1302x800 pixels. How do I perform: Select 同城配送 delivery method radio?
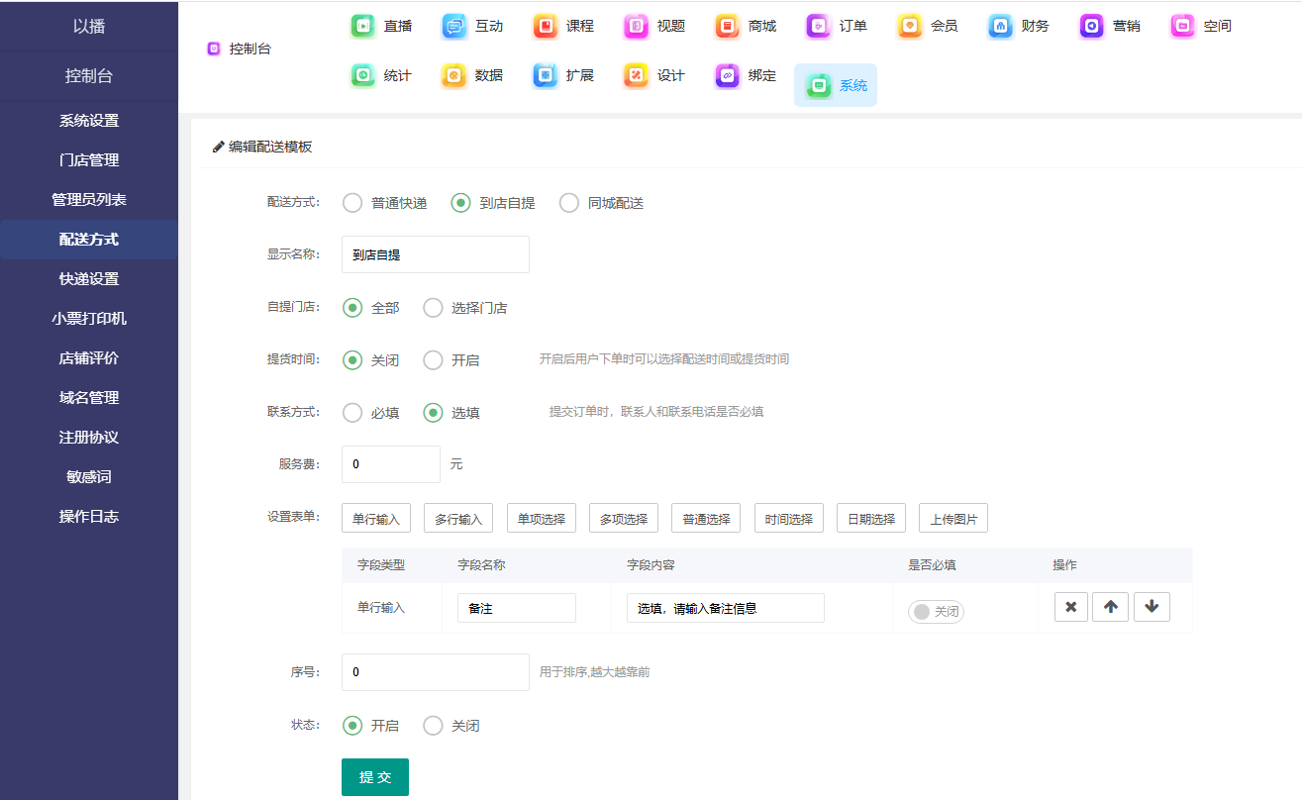coord(569,203)
